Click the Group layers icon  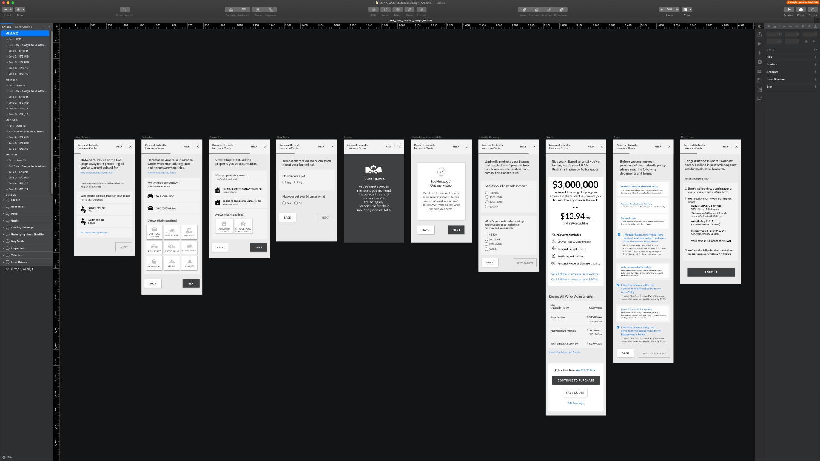pos(258,9)
